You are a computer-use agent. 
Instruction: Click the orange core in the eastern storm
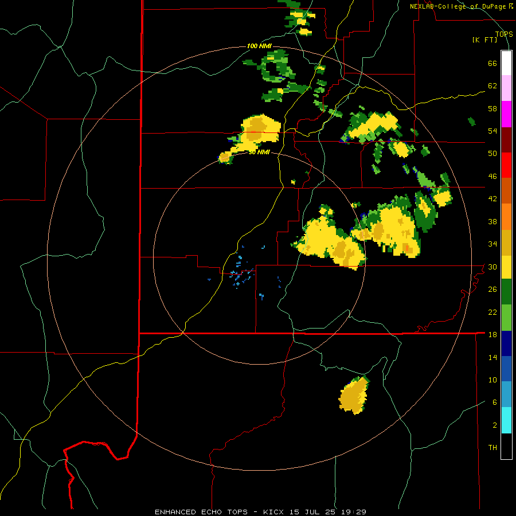(407, 248)
